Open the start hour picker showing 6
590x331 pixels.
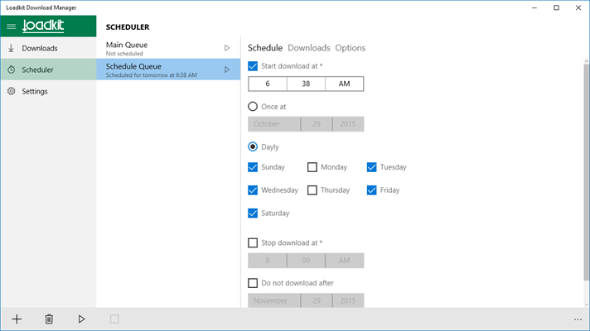coord(268,84)
